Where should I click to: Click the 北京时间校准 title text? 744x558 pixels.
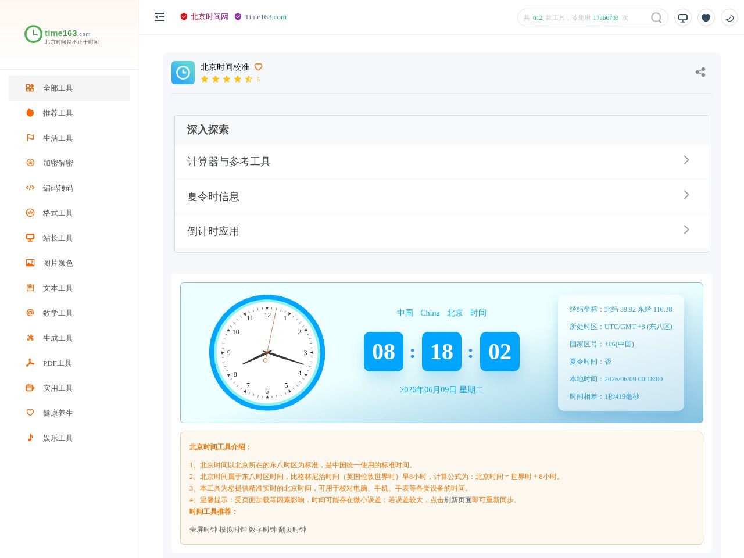click(225, 67)
